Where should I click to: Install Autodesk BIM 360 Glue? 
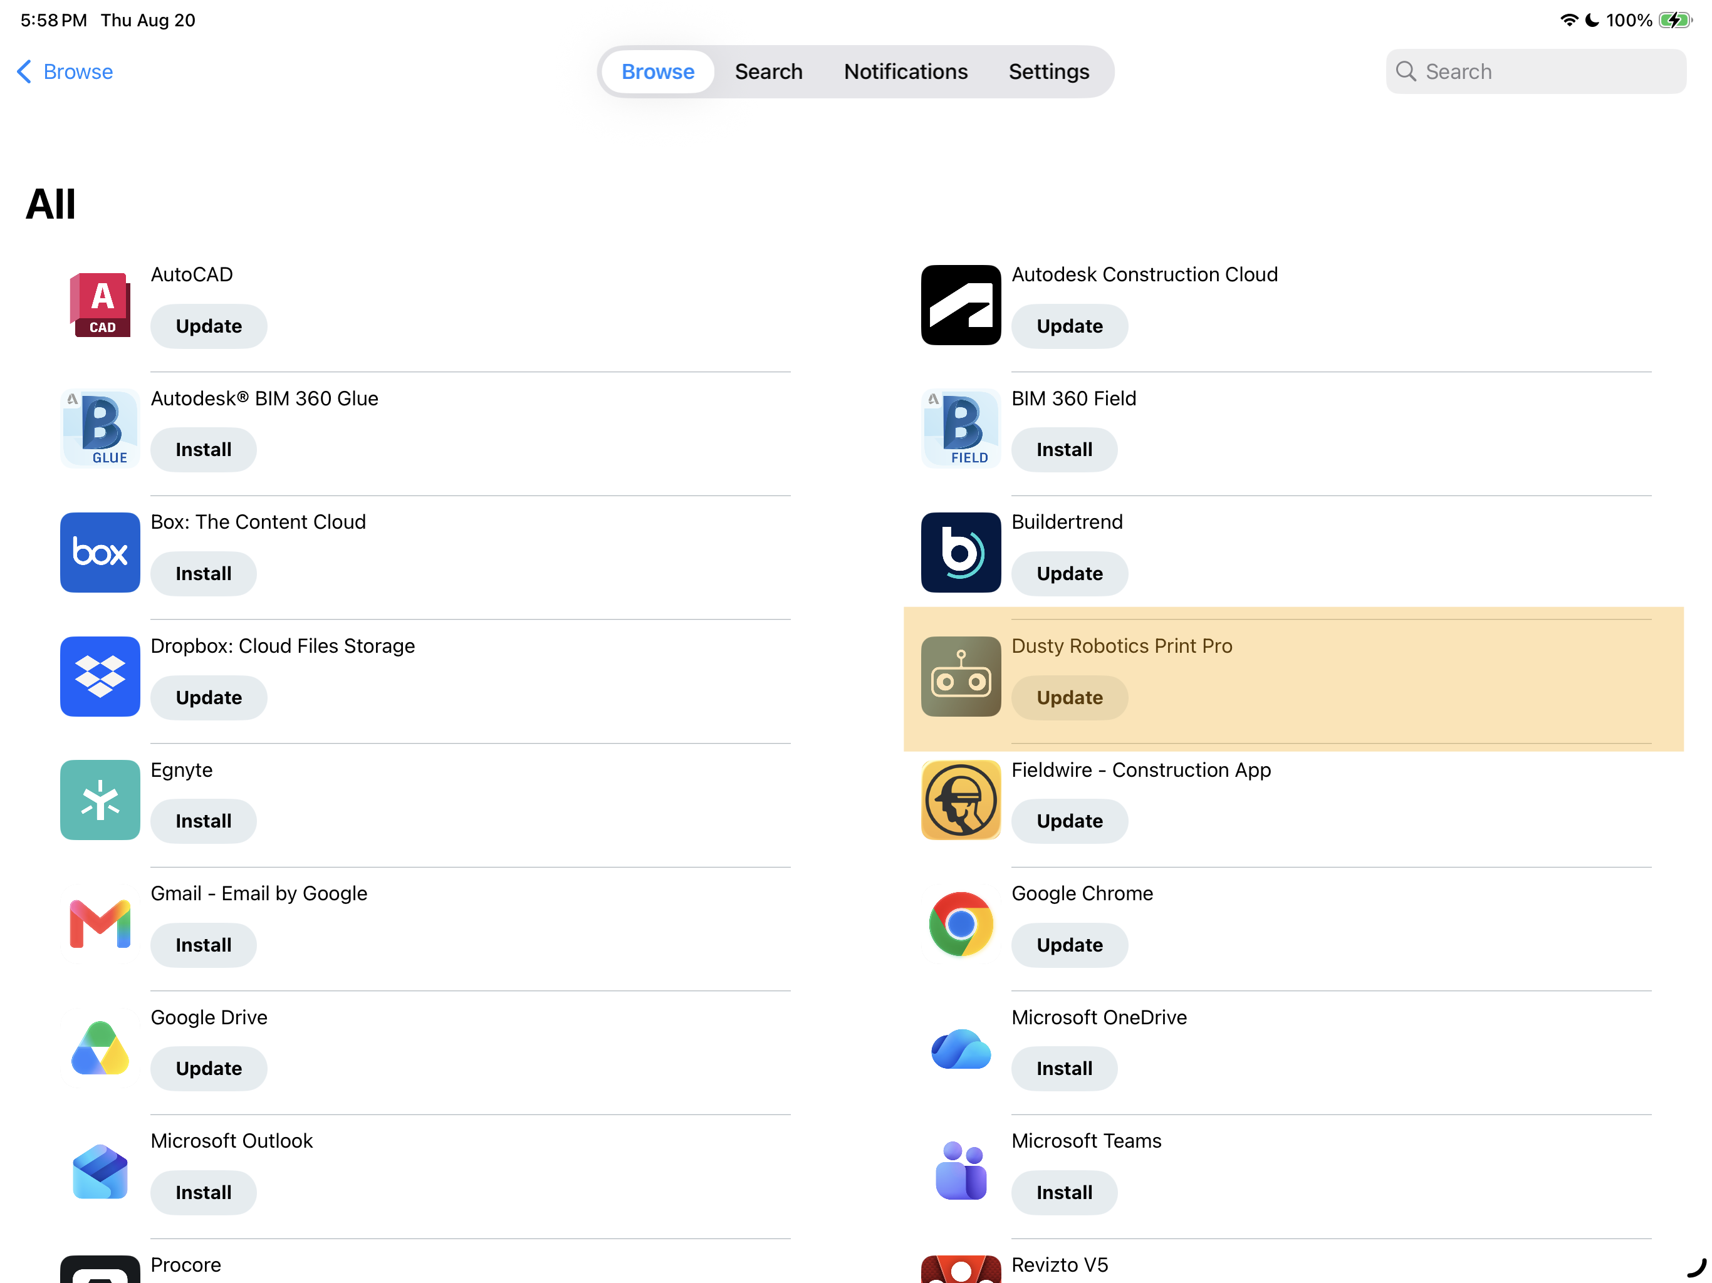204,450
